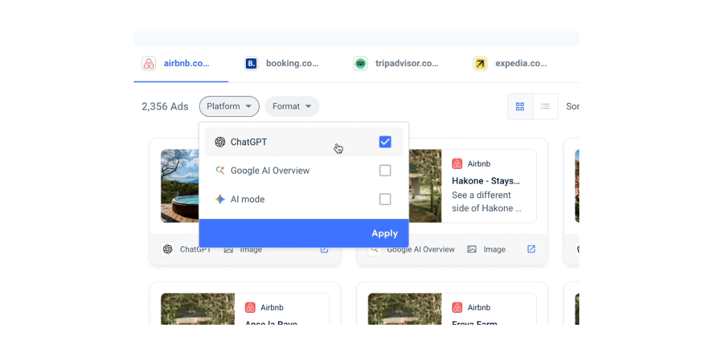Click the ChatGPT icon under first ad
The height and width of the screenshot is (356, 713).
[168, 250]
